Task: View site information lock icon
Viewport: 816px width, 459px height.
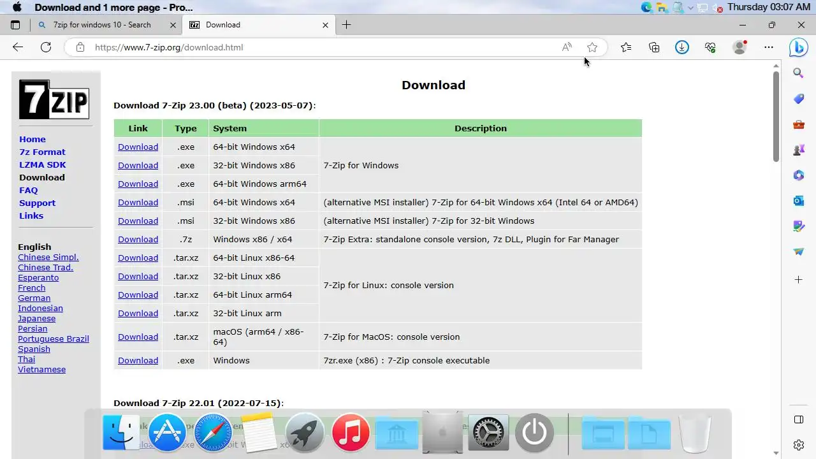Action: point(80,47)
